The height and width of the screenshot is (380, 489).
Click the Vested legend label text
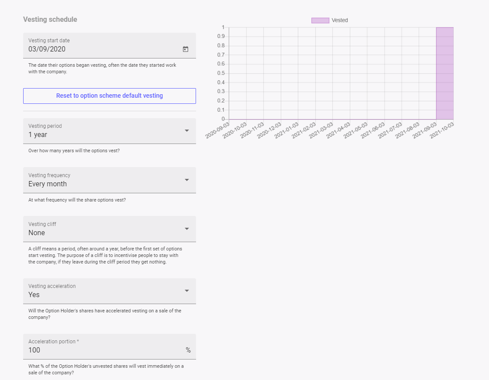point(340,21)
